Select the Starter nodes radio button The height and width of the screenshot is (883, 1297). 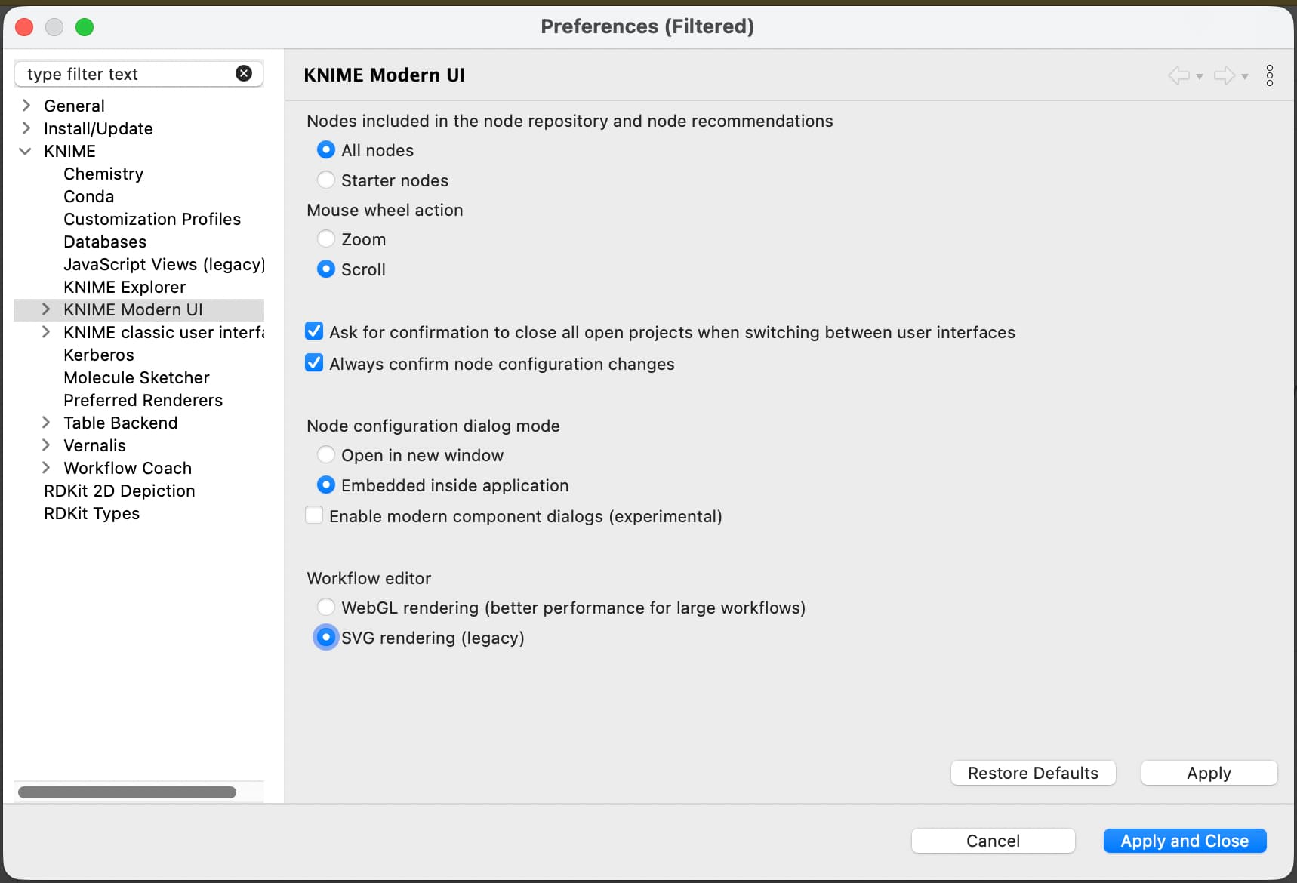pyautogui.click(x=326, y=180)
